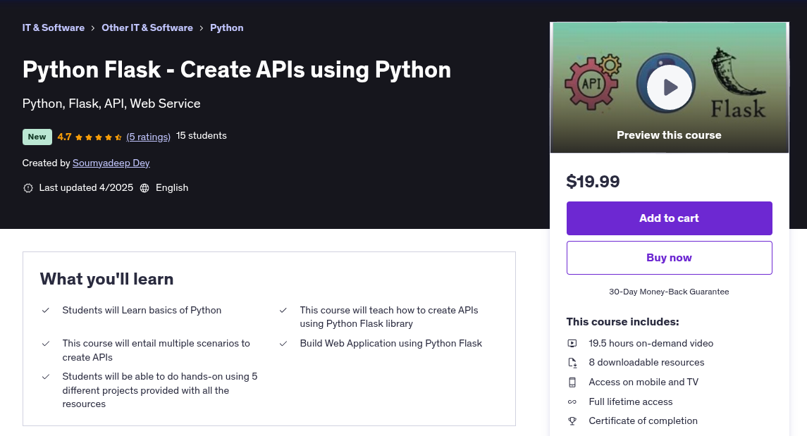The height and width of the screenshot is (436, 807).
Task: Click 'Full lifetime access' text
Action: [631, 402]
